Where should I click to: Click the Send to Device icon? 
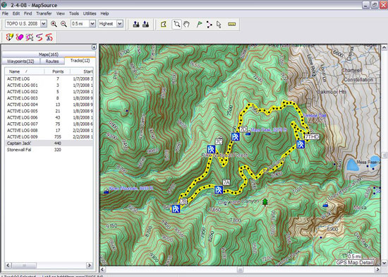pyautogui.click(x=136, y=24)
